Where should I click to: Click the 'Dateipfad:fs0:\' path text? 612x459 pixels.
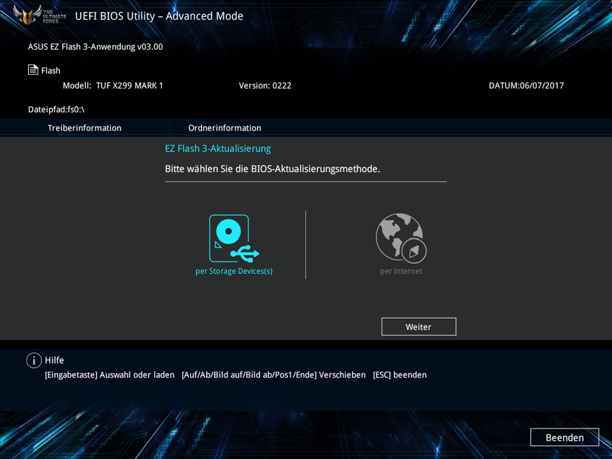click(56, 110)
